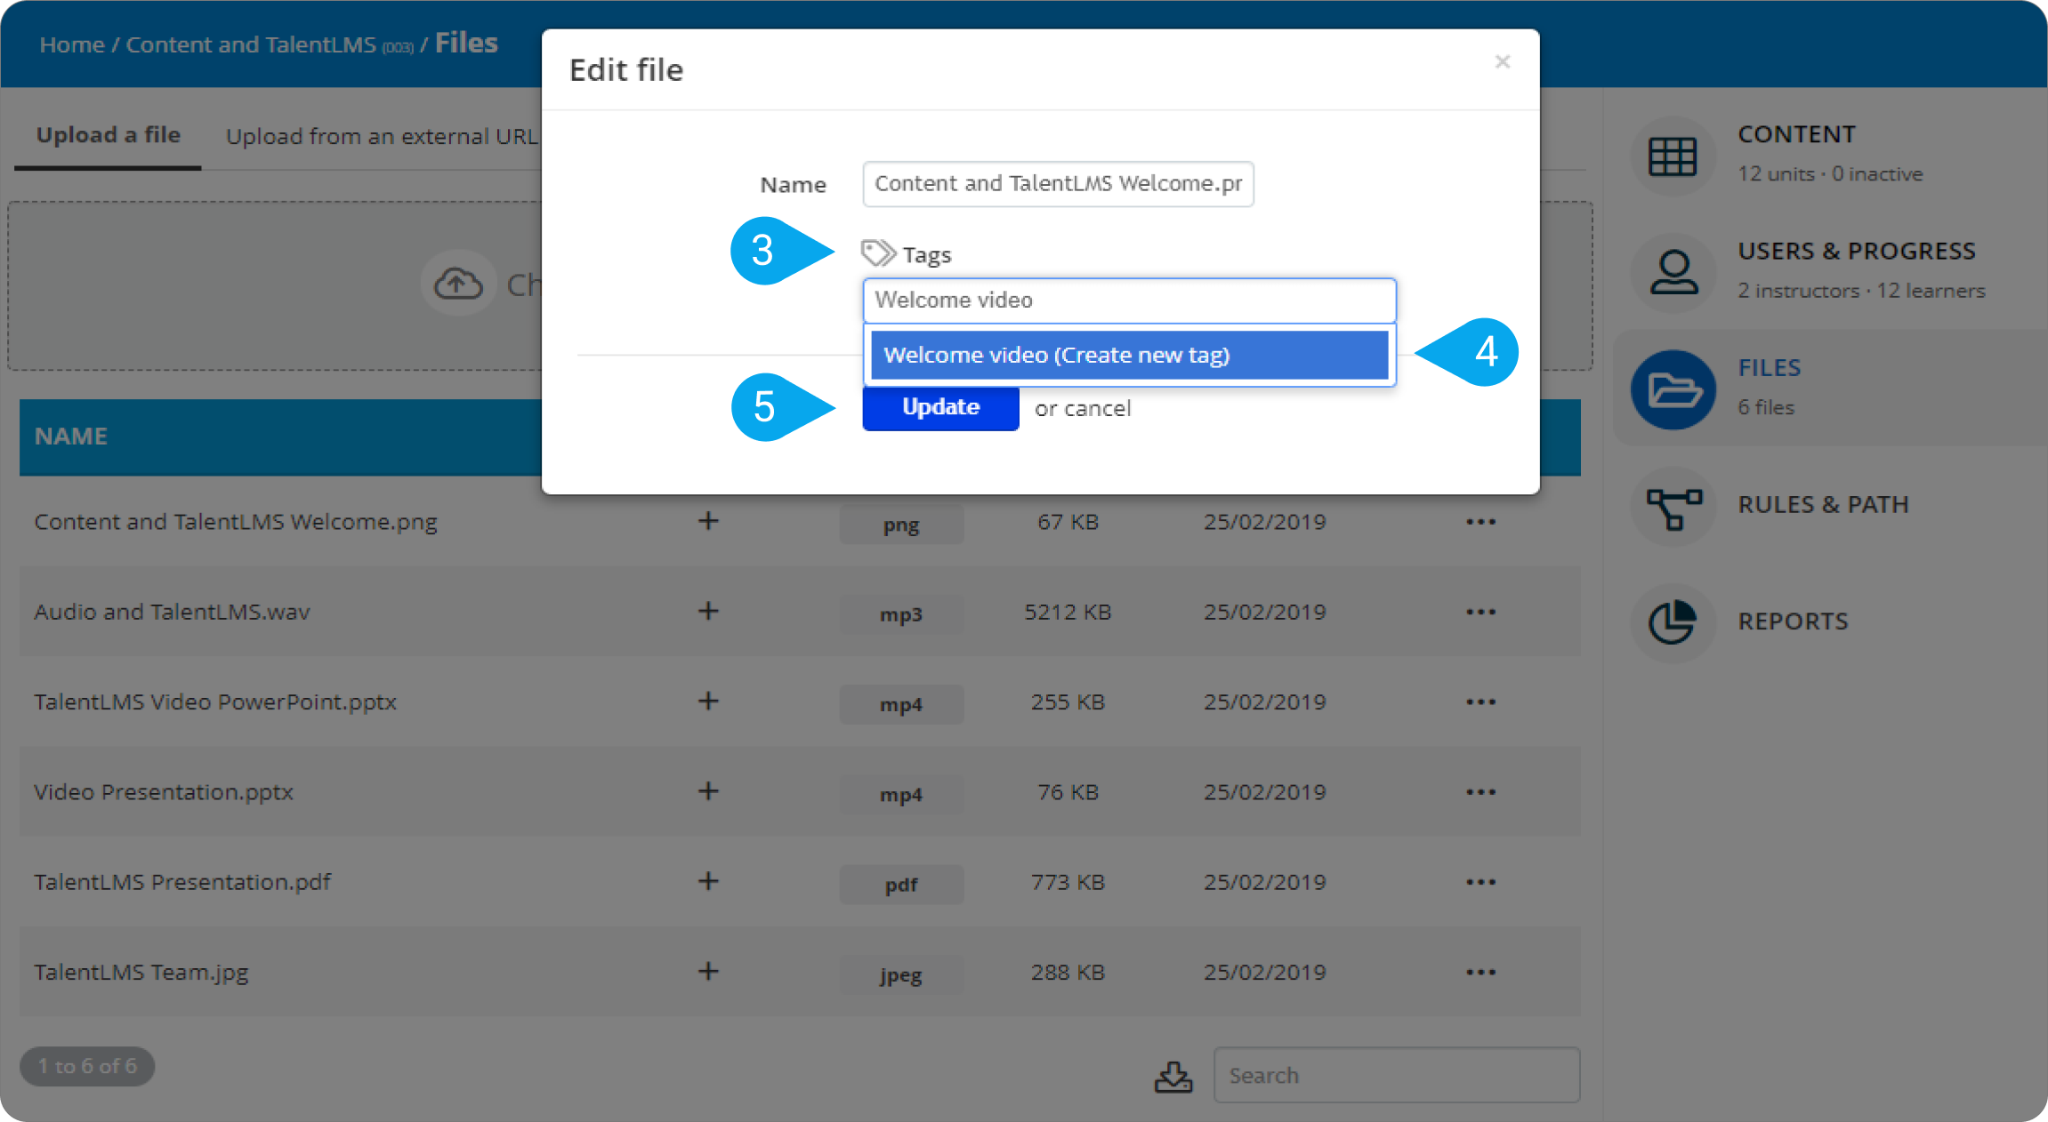Open options menu for Video Presentation.pptx

pyautogui.click(x=1480, y=792)
